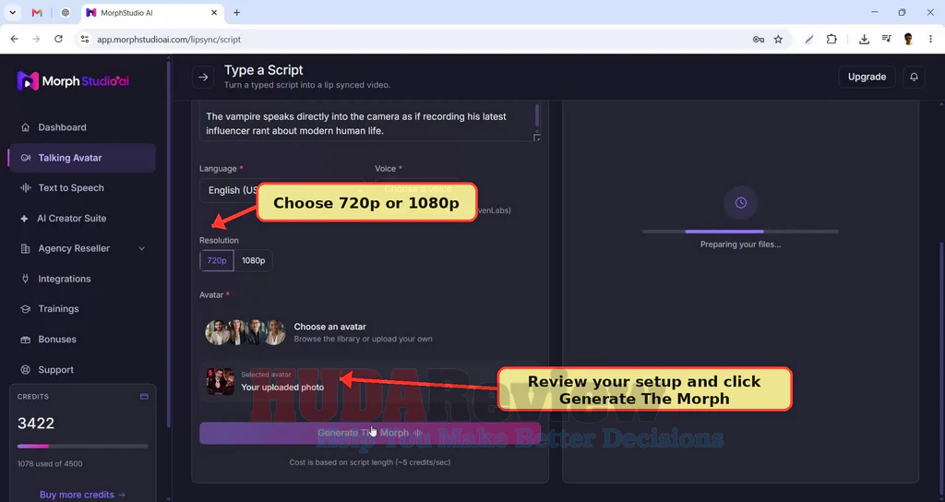Click the pen extension icon in toolbar

pos(808,39)
